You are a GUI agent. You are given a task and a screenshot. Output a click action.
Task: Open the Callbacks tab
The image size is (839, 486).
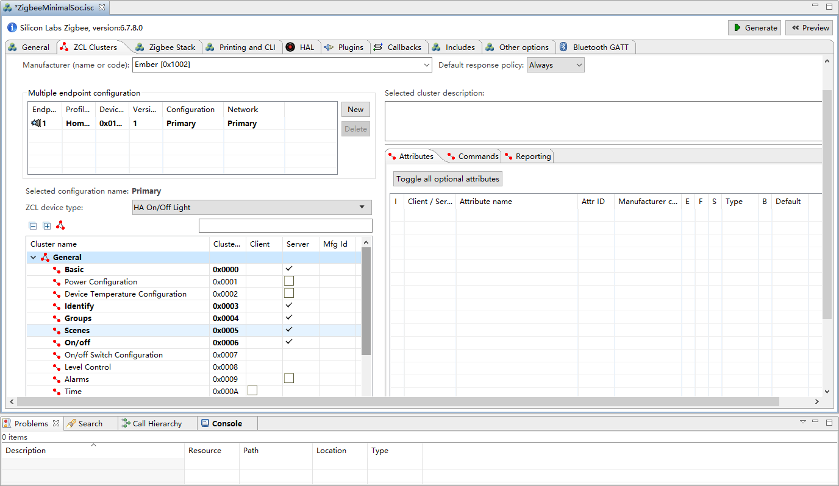tap(398, 47)
